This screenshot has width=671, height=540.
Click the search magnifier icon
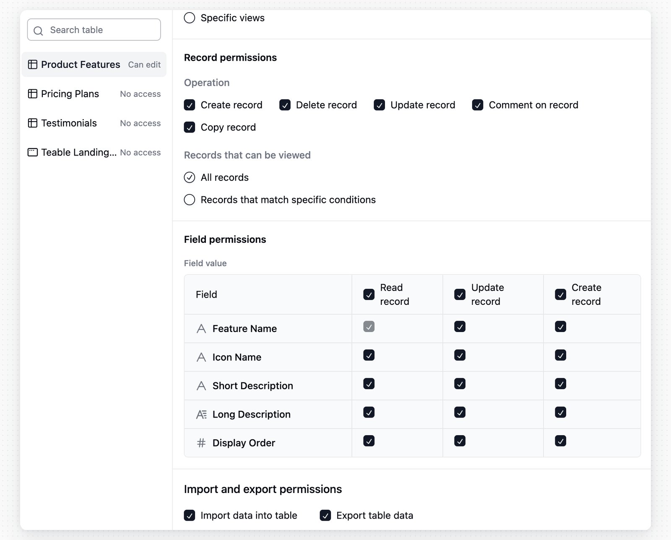coord(38,31)
